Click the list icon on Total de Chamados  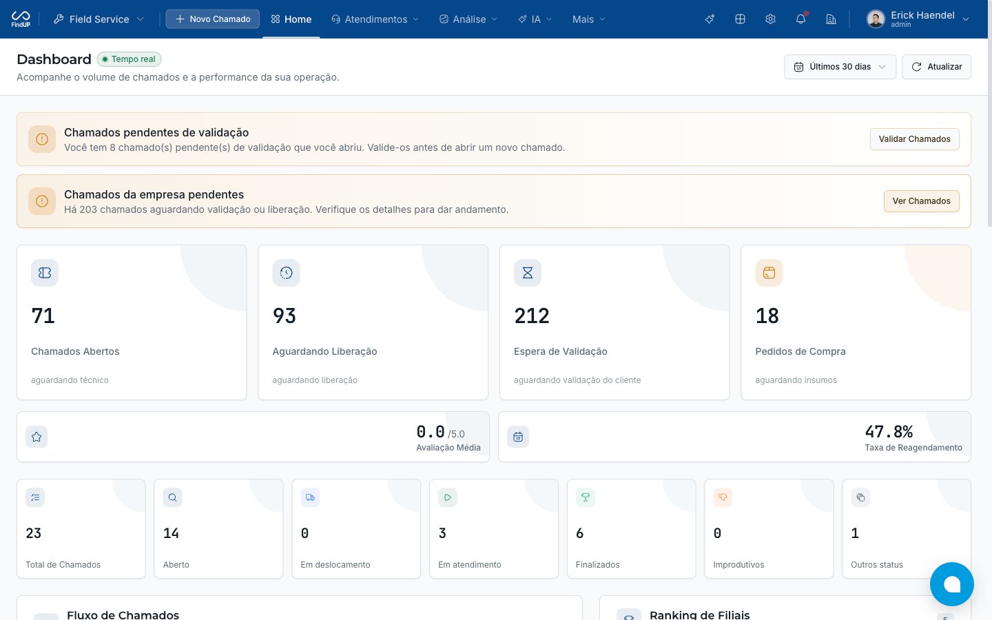35,497
